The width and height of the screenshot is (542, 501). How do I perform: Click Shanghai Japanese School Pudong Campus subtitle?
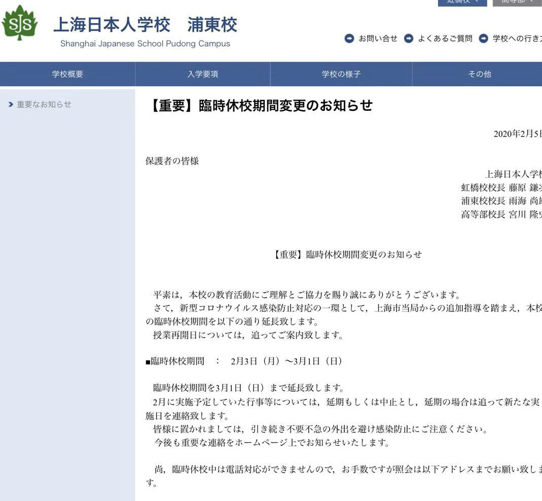(145, 44)
